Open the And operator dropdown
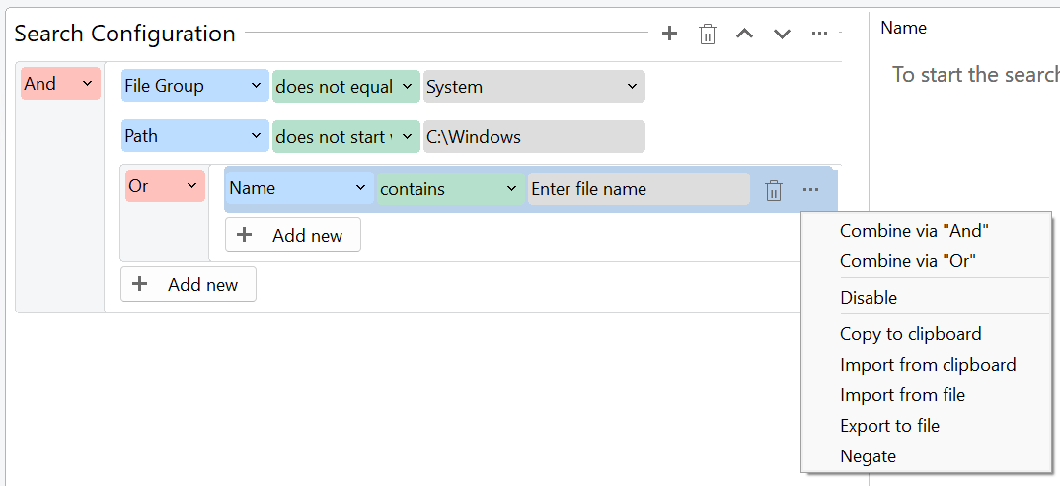Screen dimensions: 1060x486 [x=60, y=84]
